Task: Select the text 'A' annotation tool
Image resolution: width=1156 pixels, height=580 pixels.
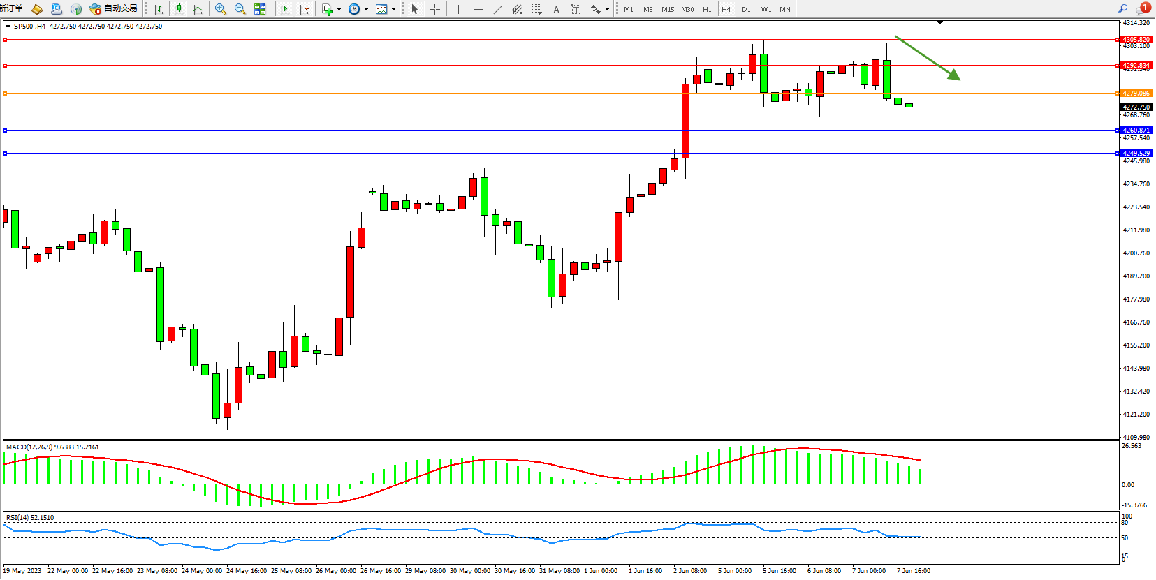Action: [x=556, y=9]
